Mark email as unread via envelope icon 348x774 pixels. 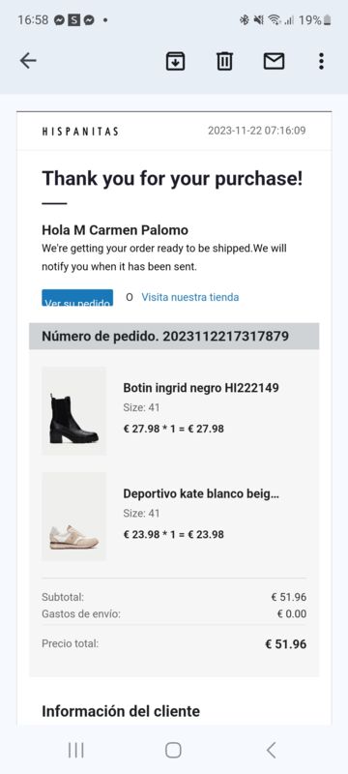275,61
